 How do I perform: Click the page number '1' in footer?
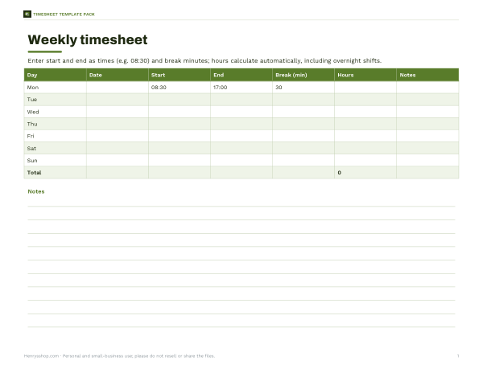(x=458, y=356)
